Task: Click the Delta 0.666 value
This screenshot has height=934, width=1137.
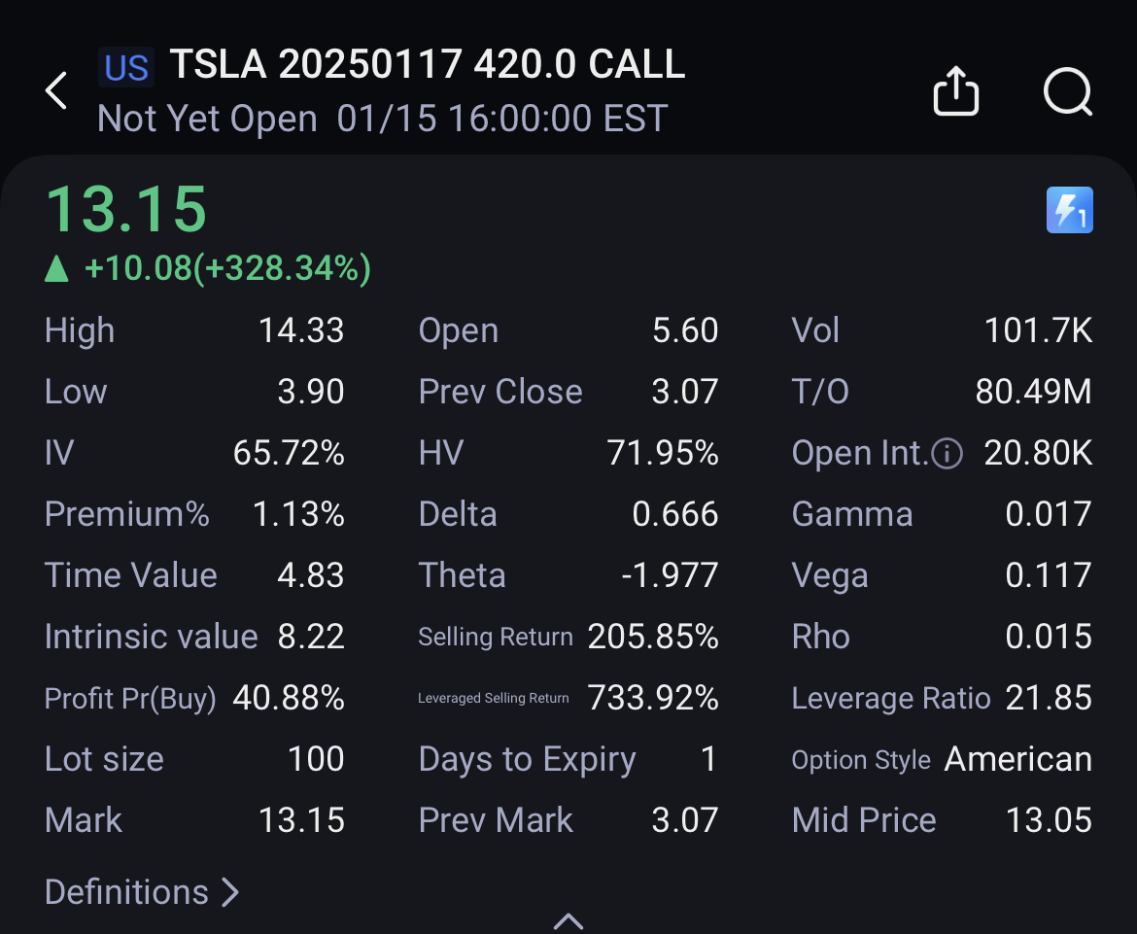Action: point(674,514)
